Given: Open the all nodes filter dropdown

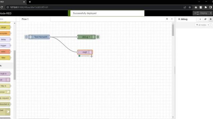Looking at the screenshot, I should coord(202,25).
